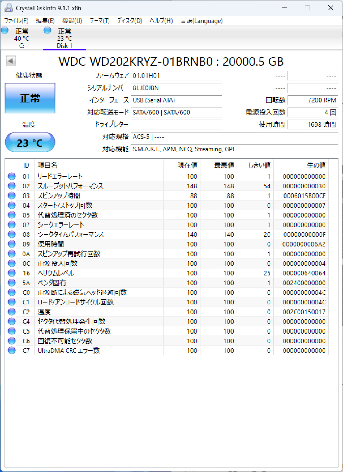343x472 pixels.
Task: Click the 正常 health status button
Action: pos(30,98)
